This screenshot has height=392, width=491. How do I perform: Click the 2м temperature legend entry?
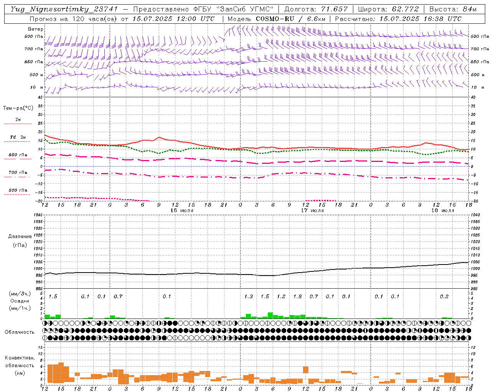18,120
